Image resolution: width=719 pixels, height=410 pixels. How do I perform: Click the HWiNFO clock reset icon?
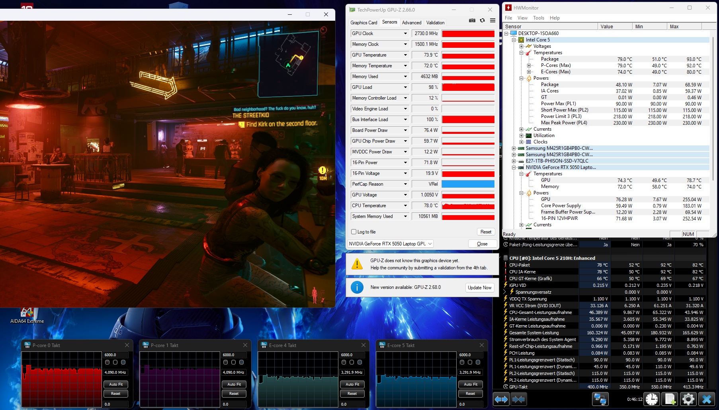652,399
